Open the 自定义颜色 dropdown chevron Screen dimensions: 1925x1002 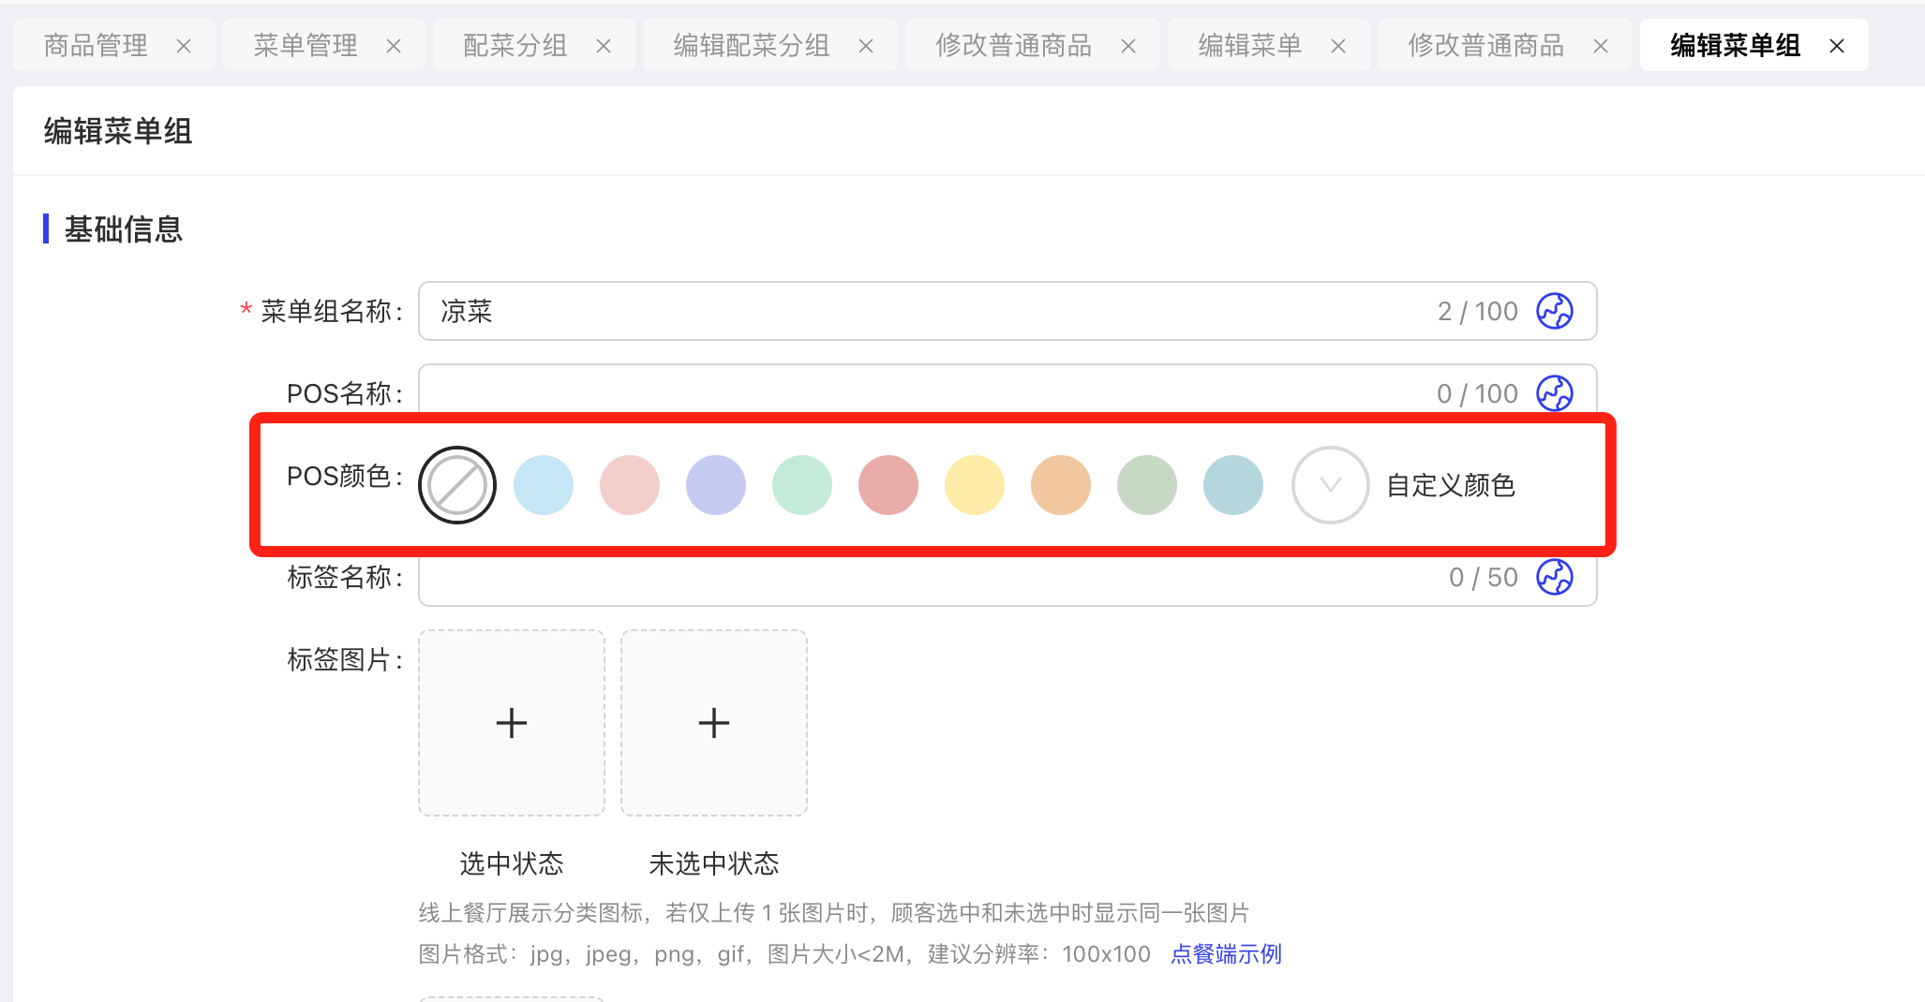click(1331, 485)
